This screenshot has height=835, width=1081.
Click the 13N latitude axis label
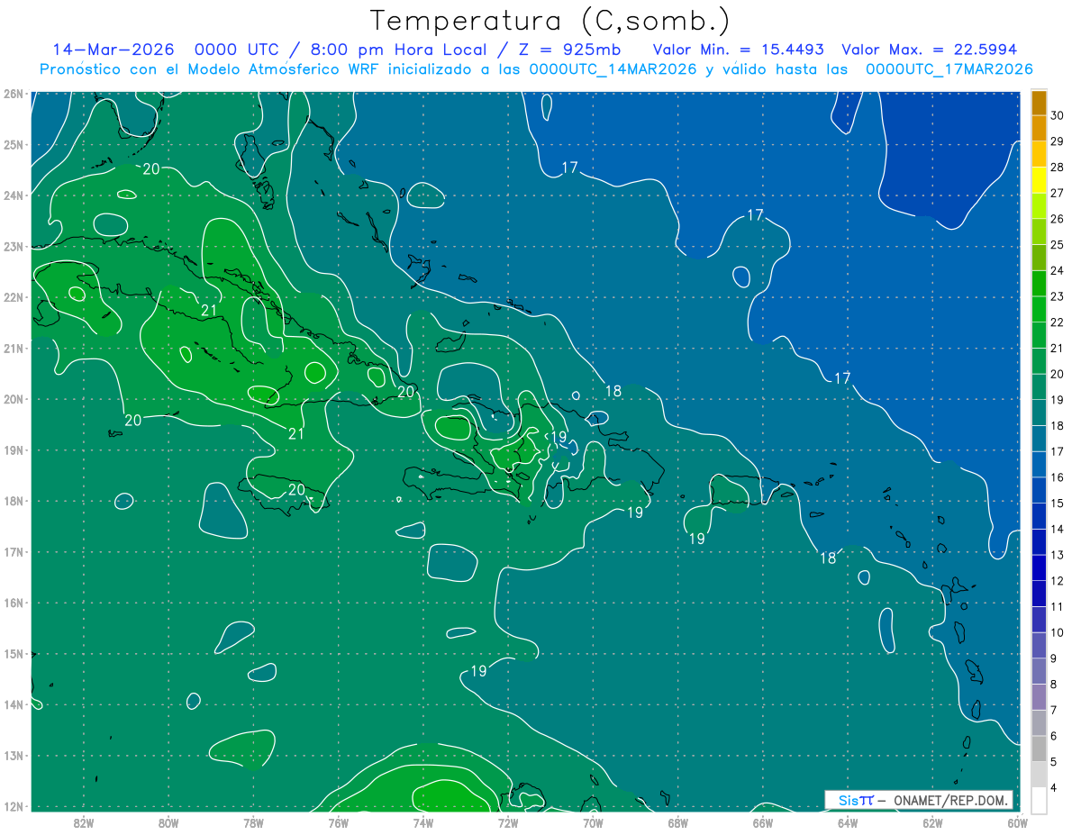13,755
